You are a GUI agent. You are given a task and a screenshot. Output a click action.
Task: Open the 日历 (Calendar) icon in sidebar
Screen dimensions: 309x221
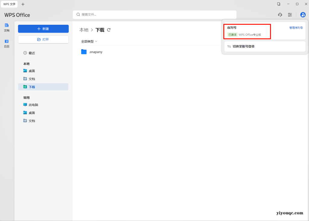coord(7,44)
